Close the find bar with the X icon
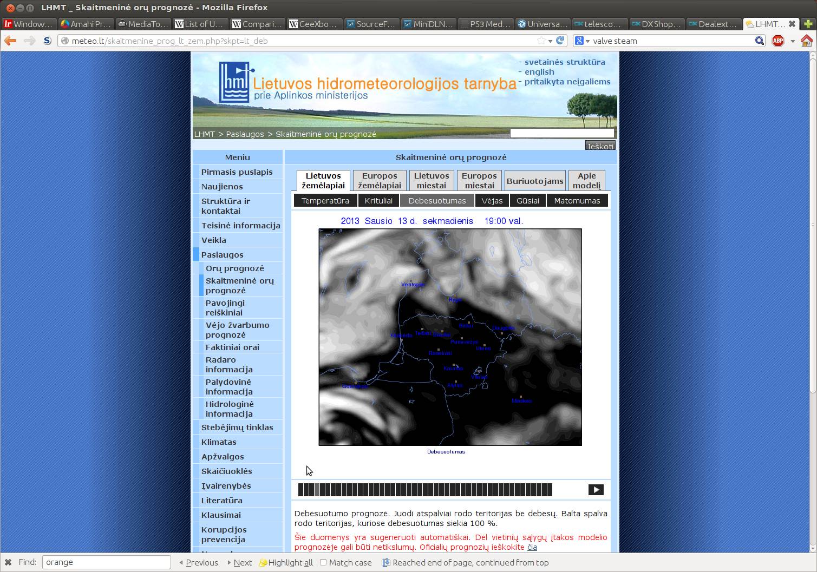This screenshot has height=572, width=817. [8, 562]
